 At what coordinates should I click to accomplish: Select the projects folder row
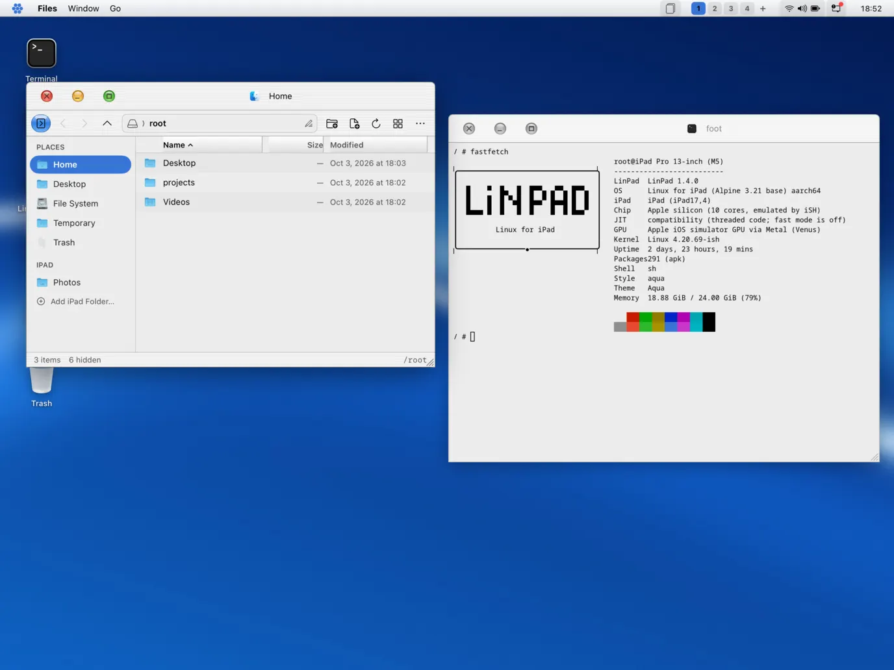pos(285,182)
